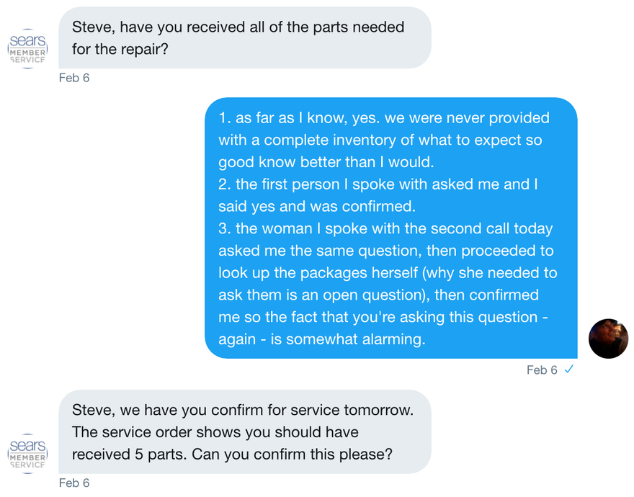Open the sender's round profile photo
Image resolution: width=634 pixels, height=497 pixels.
point(608,339)
